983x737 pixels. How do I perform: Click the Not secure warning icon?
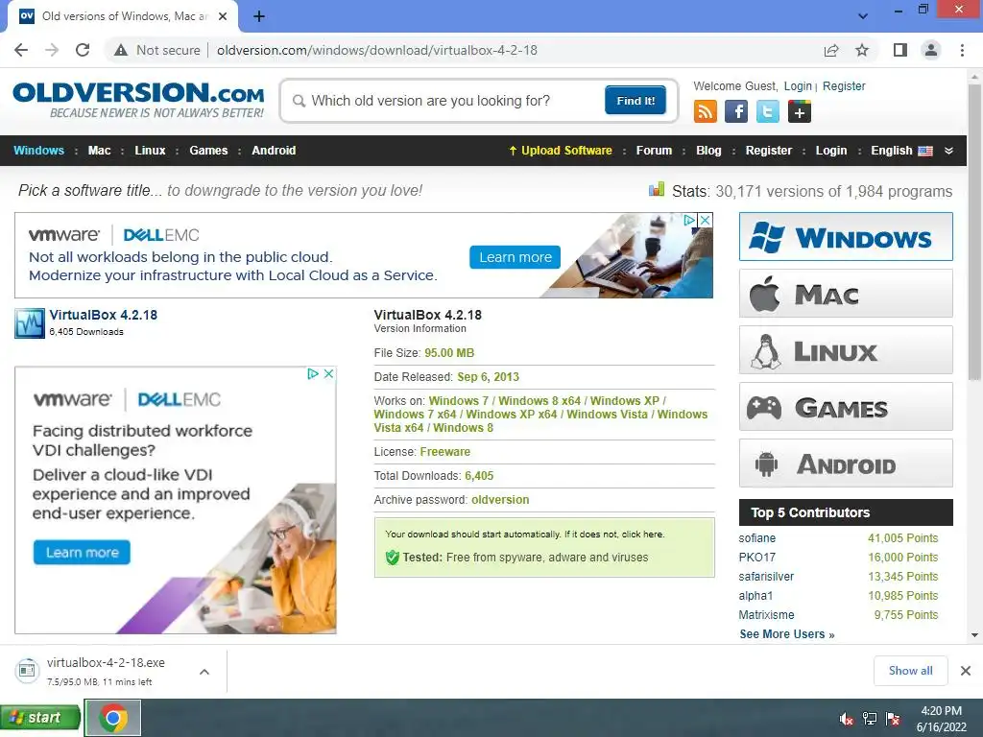pyautogui.click(x=121, y=50)
